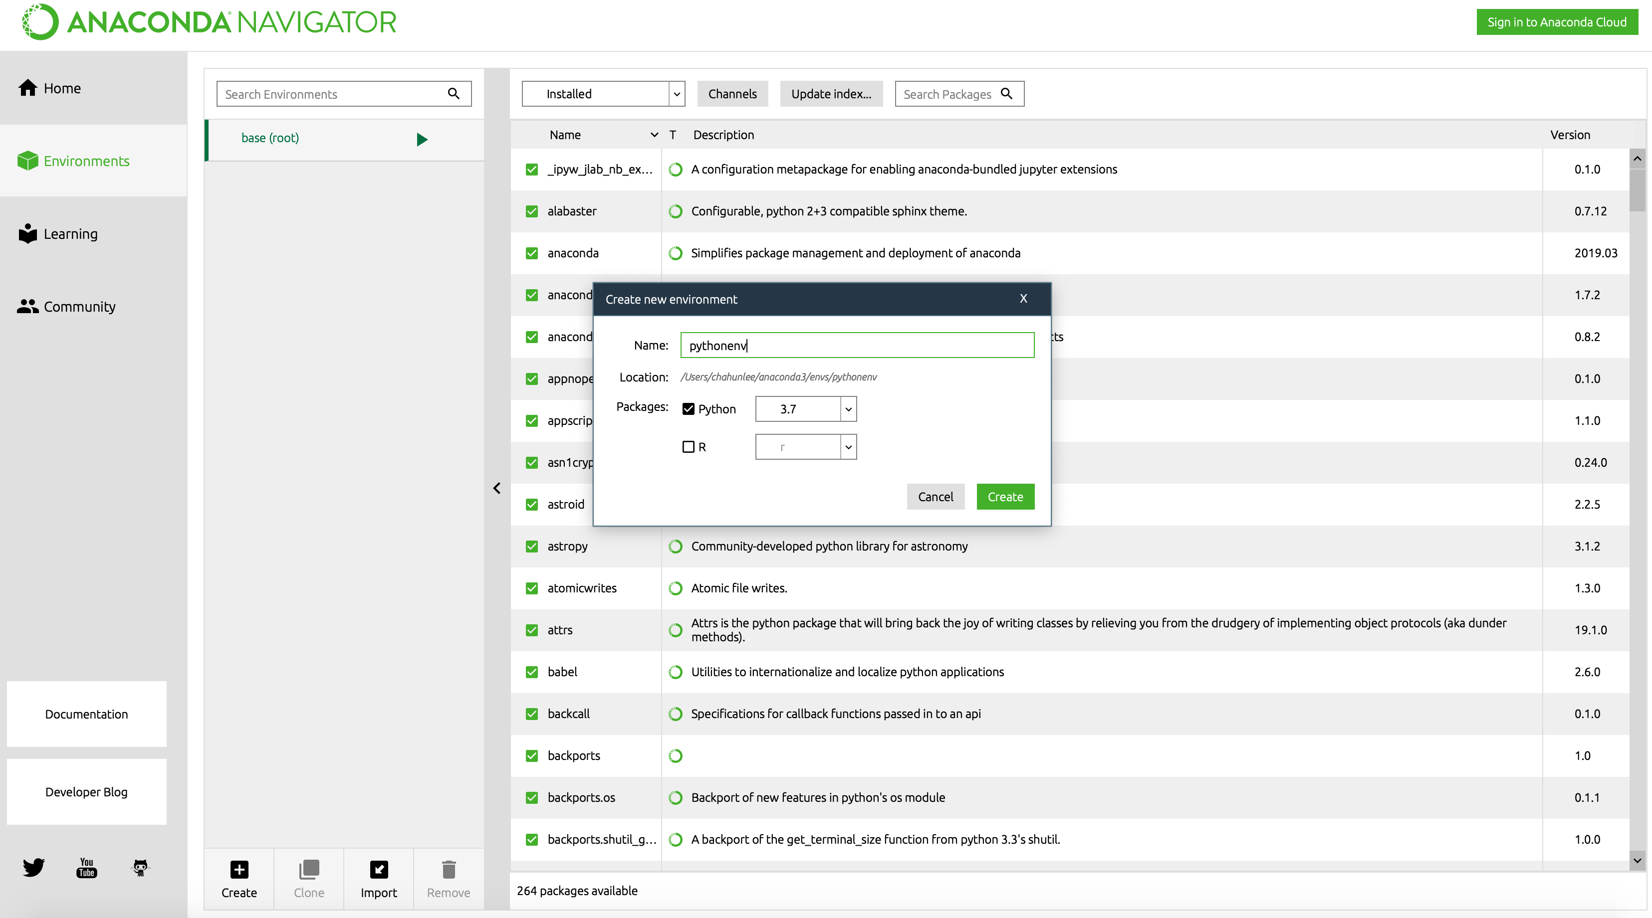Click the package type icon for babel
This screenshot has height=918, width=1652.
click(675, 672)
